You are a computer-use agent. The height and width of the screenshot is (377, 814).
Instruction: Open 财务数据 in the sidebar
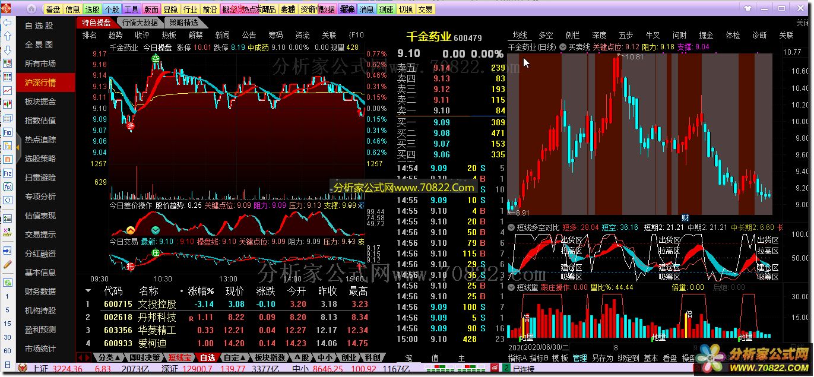click(40, 292)
